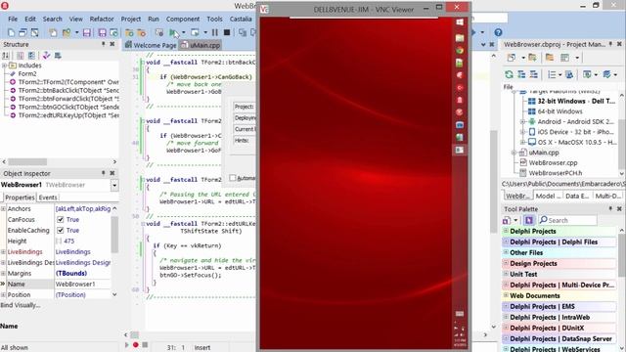Expand the Includes node in Structure

(4, 66)
